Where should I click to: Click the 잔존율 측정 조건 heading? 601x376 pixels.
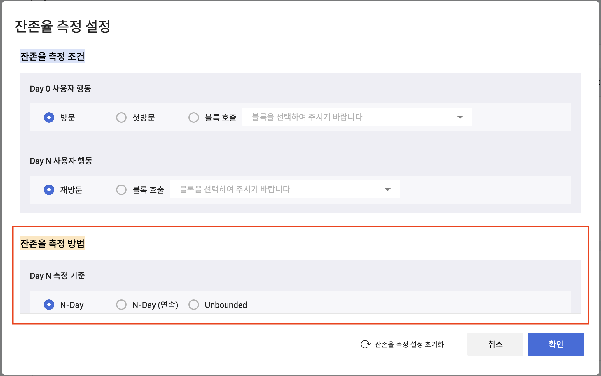pos(53,56)
